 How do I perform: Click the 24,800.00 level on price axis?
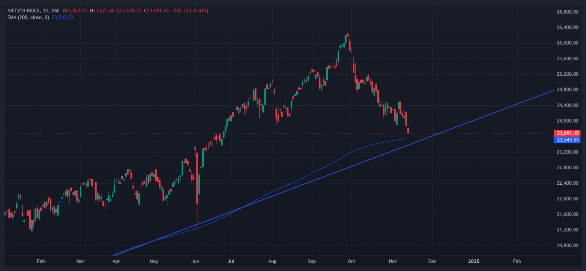(567, 90)
